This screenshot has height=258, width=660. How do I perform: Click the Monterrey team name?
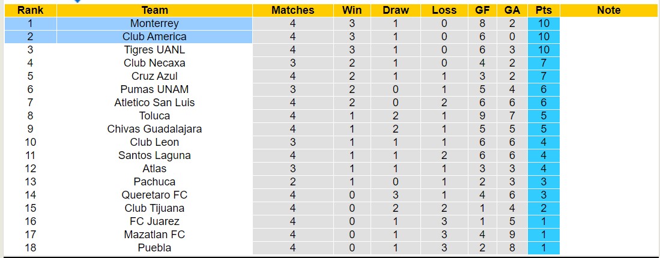click(x=154, y=23)
